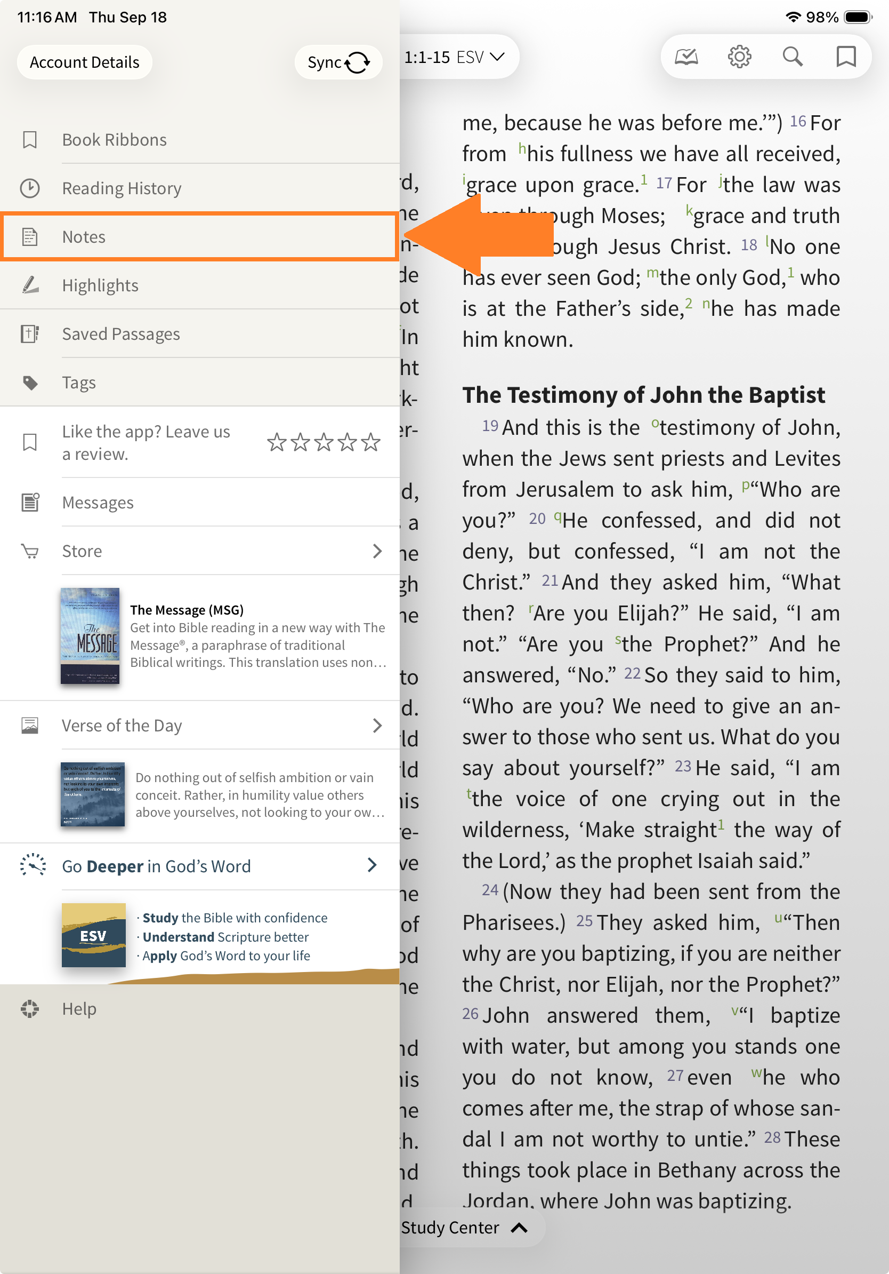Tap the Sync refresh icon
This screenshot has width=889, height=1274.
pos(358,62)
